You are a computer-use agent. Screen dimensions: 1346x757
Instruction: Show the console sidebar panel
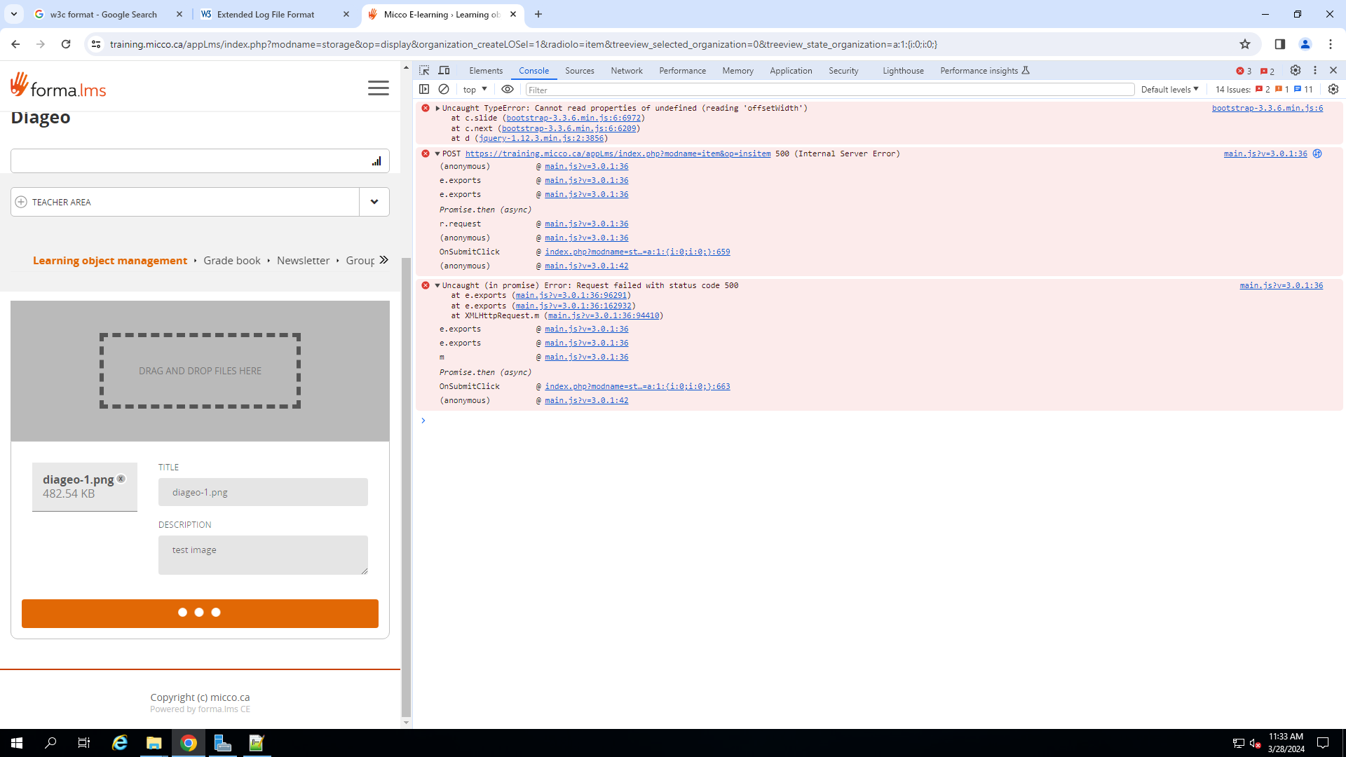(x=424, y=89)
